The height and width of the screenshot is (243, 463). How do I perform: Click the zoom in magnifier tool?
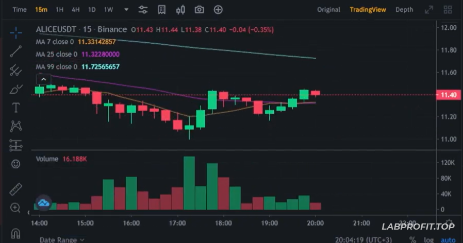(16, 208)
